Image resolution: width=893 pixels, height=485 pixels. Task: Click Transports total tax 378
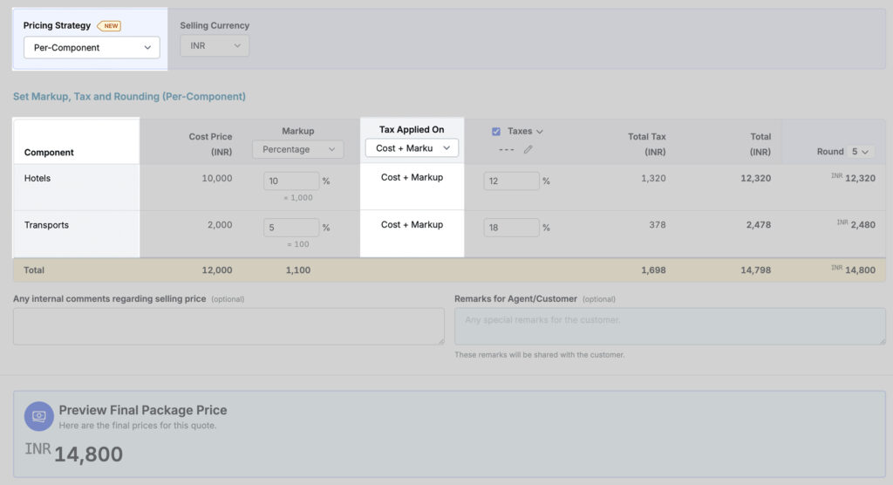658,225
